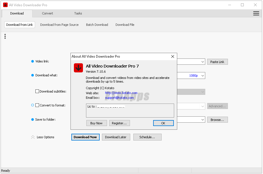
Task: Click the Version 7.10.6 text
Action: pyautogui.click(x=96, y=72)
